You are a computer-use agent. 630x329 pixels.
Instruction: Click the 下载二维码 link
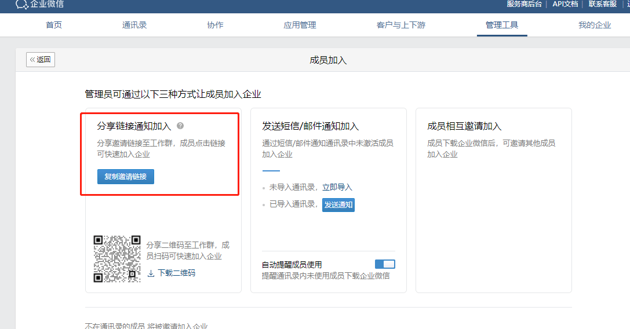[x=176, y=273]
